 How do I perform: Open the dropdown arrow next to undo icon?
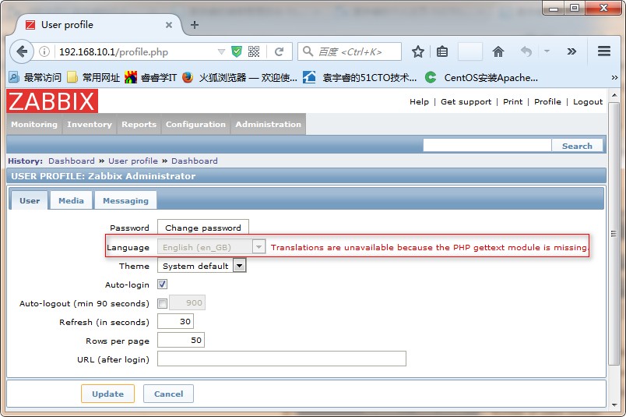pos(547,51)
